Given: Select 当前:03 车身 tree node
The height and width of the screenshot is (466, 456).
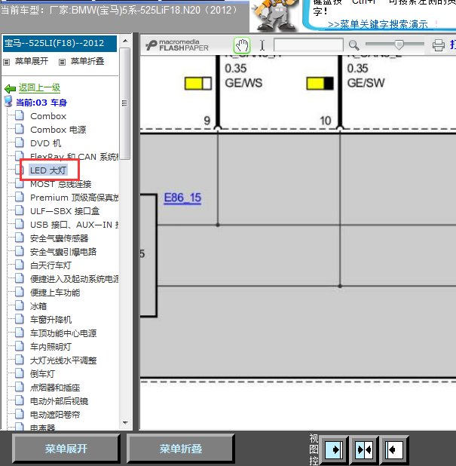Looking at the screenshot, I should coord(41,103).
